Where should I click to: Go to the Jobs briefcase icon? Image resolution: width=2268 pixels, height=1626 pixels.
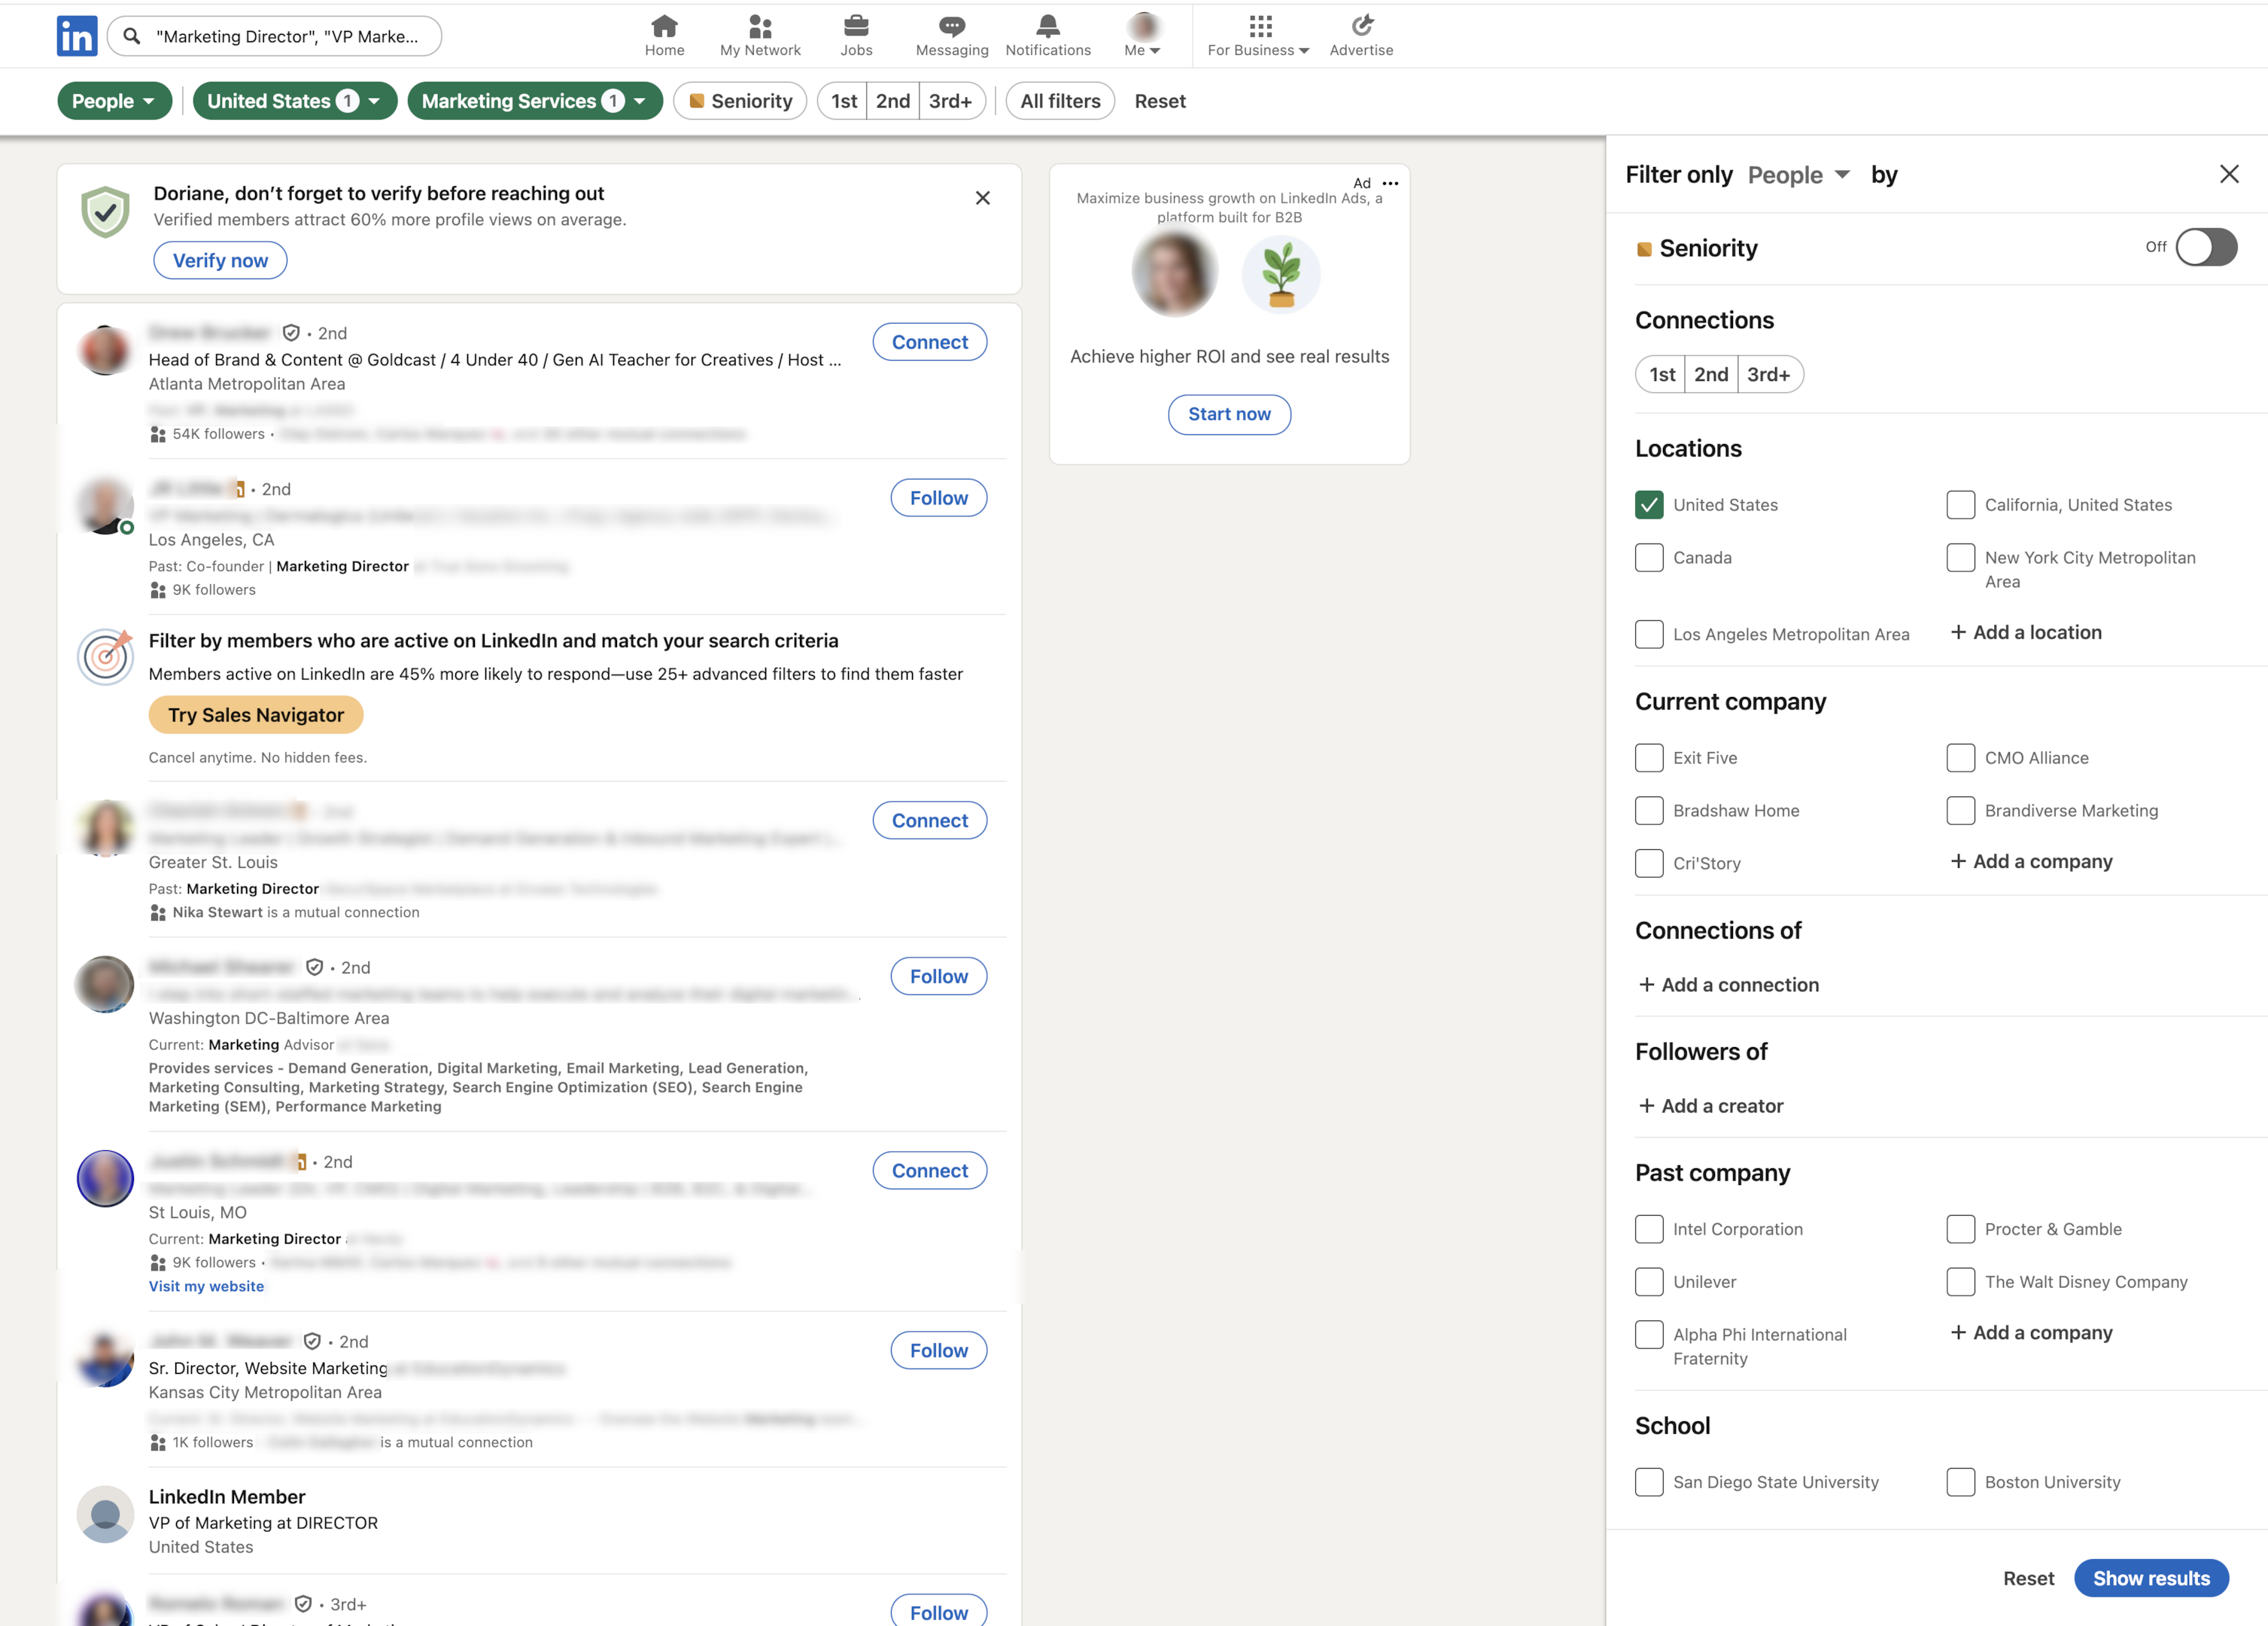pyautogui.click(x=856, y=26)
